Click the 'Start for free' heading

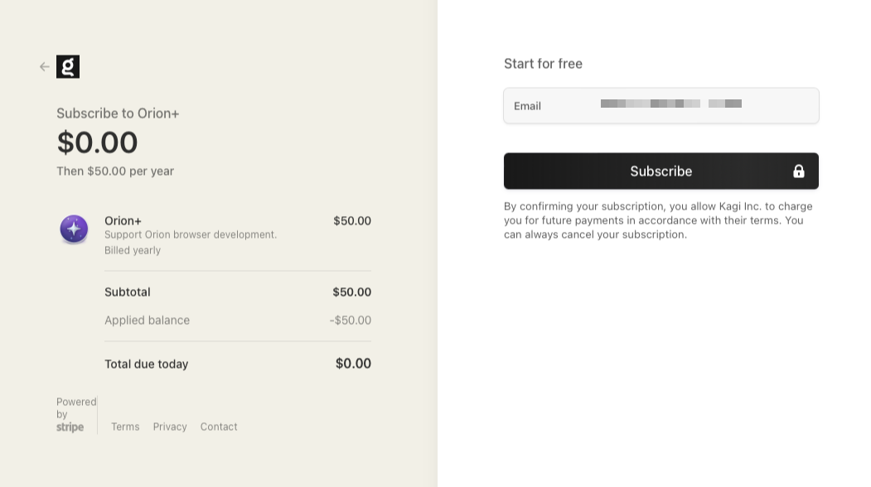[x=543, y=64]
